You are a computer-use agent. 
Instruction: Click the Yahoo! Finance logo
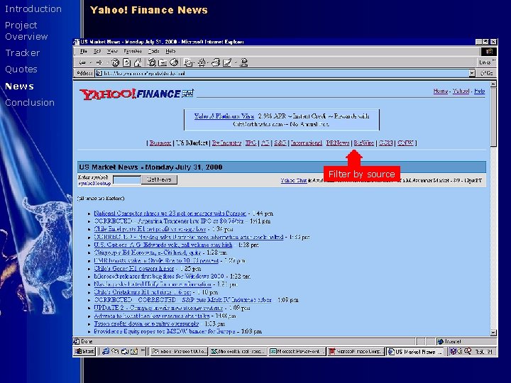136,94
